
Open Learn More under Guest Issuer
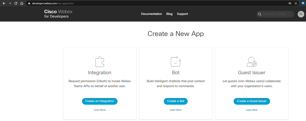point(252,110)
